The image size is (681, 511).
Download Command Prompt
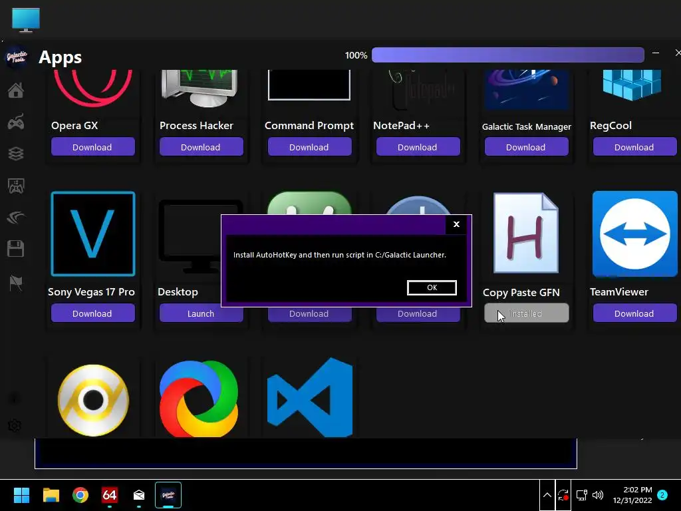point(310,147)
